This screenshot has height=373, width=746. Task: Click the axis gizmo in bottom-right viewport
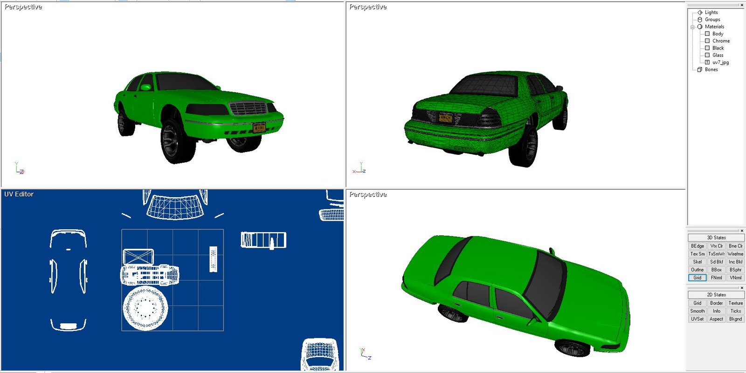(366, 353)
